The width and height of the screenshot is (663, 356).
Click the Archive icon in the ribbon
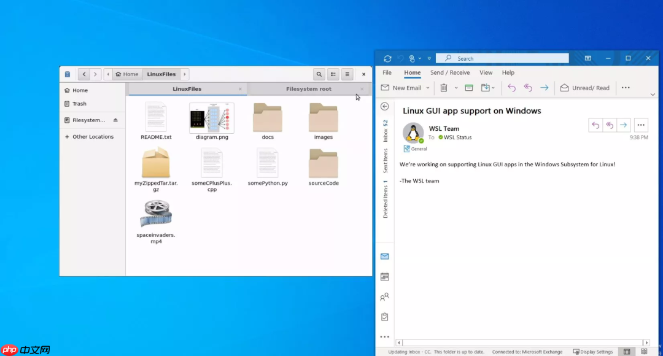click(469, 88)
